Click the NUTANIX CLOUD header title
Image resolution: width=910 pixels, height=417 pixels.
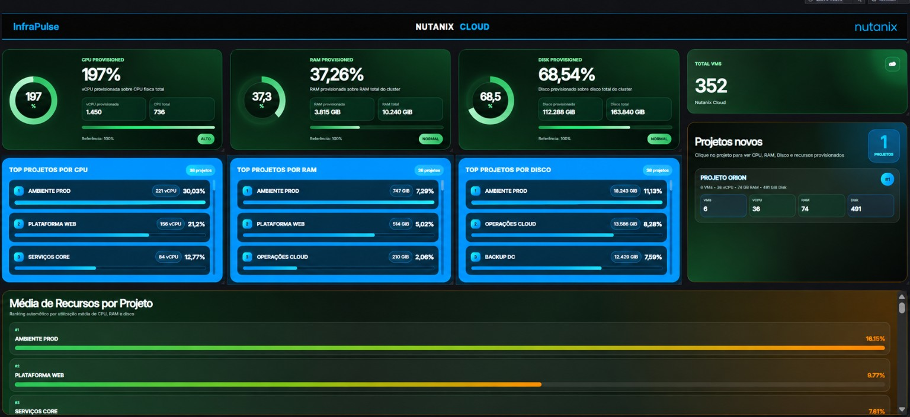point(453,27)
